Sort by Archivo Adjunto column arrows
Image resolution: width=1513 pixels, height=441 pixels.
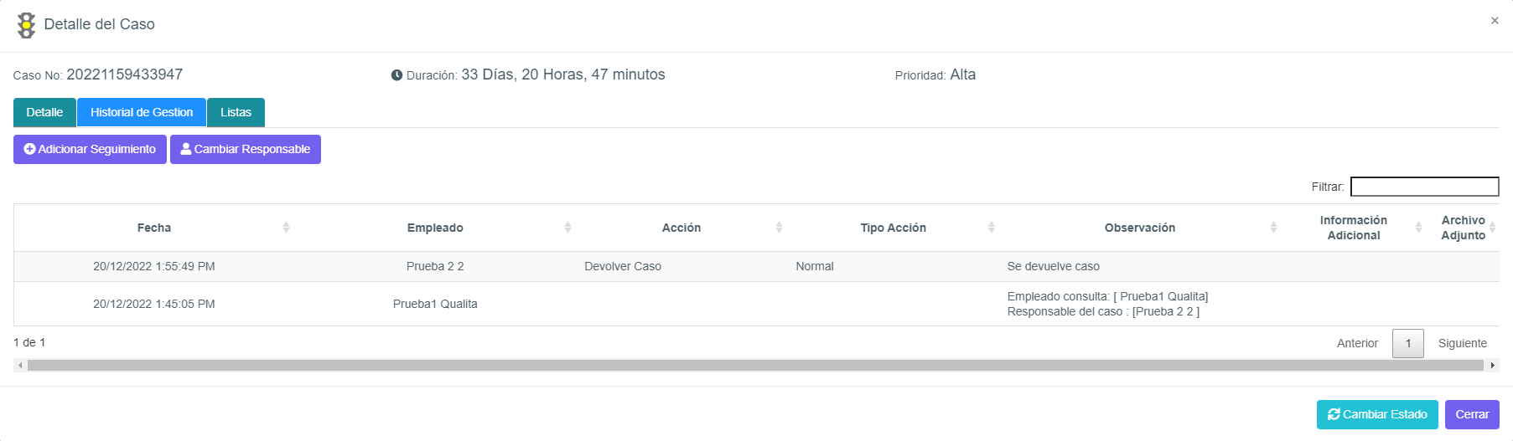[x=1492, y=228]
